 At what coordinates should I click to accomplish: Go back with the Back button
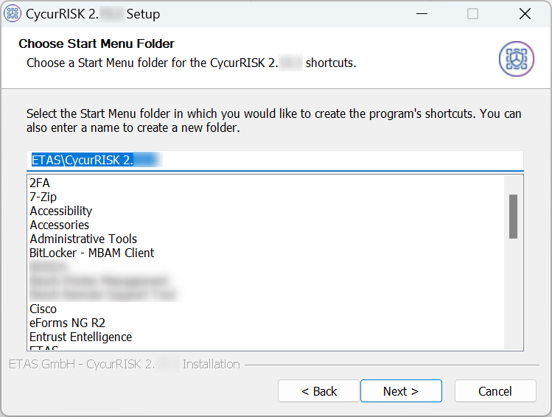[x=318, y=391]
